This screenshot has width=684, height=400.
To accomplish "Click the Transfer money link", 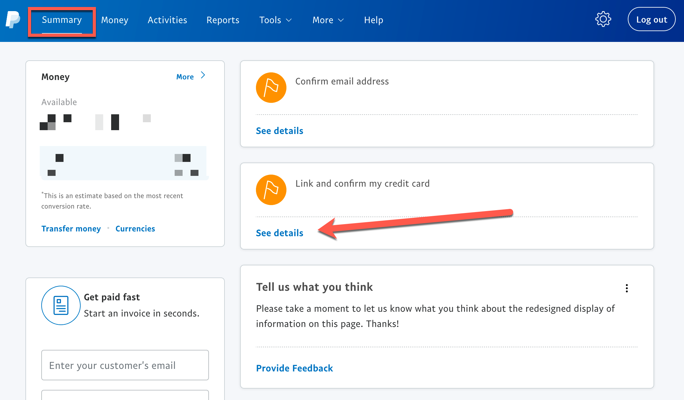I will 71,229.
